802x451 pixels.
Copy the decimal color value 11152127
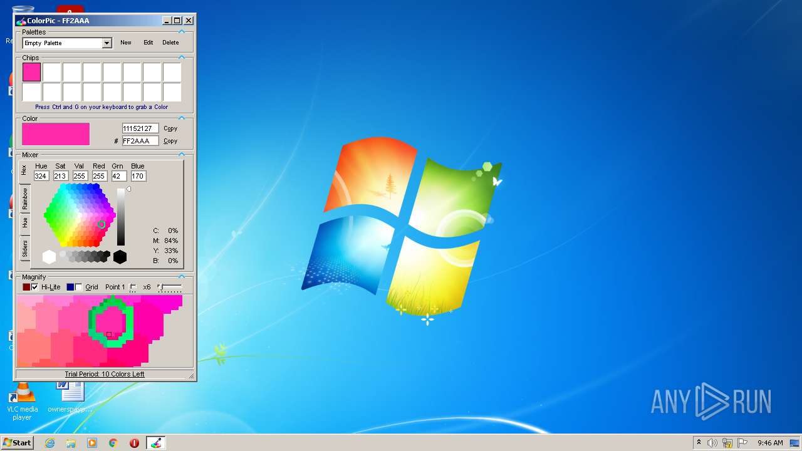click(170, 128)
